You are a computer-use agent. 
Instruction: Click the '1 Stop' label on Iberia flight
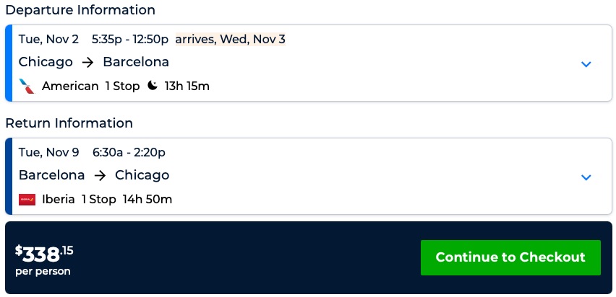98,199
